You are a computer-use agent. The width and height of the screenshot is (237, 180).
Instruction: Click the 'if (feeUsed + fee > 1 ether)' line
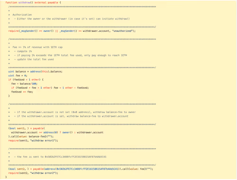[x=50, y=88]
